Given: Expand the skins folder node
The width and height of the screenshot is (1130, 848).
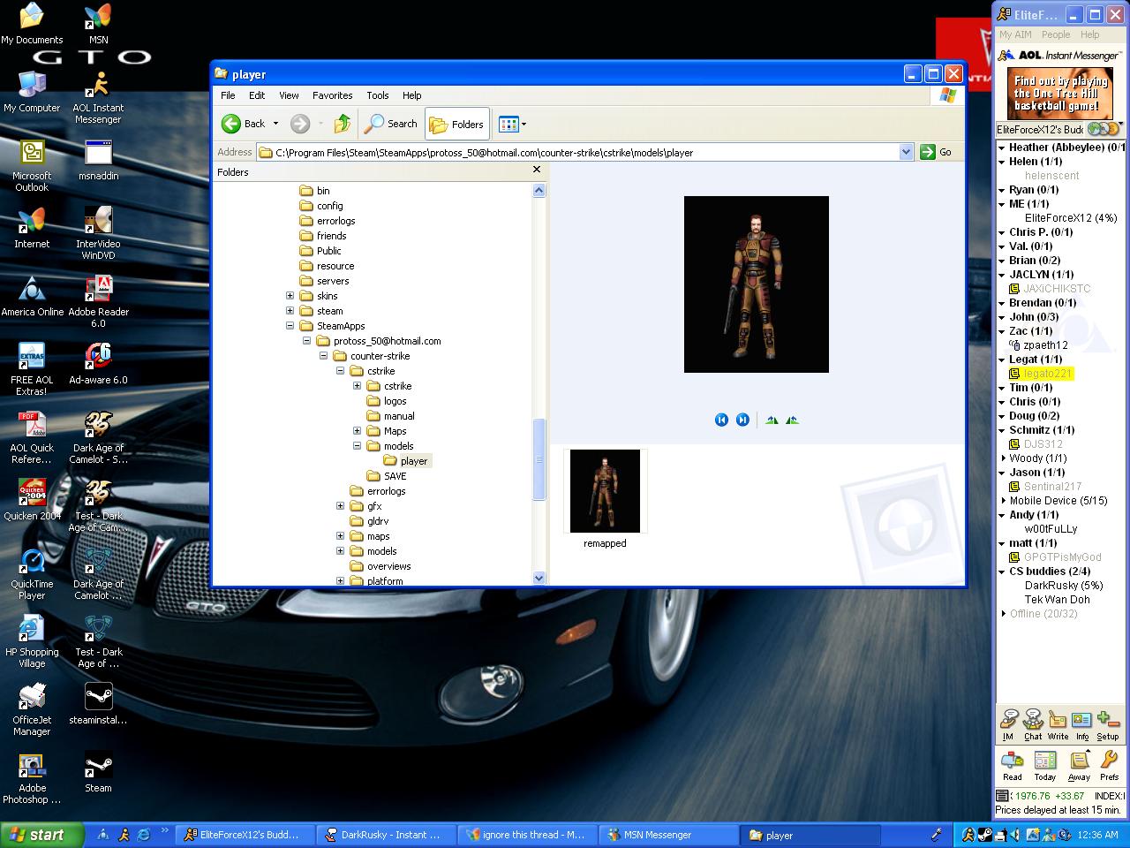Looking at the screenshot, I should pyautogui.click(x=290, y=296).
